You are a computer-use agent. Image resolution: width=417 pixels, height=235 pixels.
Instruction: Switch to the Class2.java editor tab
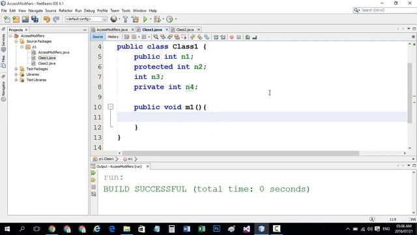[185, 29]
